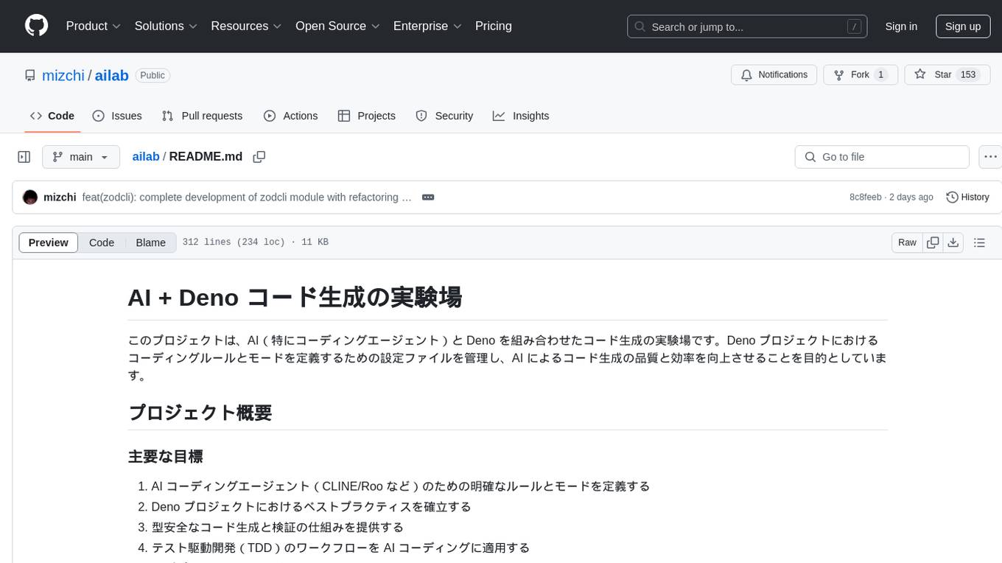Switch to the Issues tab
This screenshot has width=1002, height=563.
coord(117,116)
